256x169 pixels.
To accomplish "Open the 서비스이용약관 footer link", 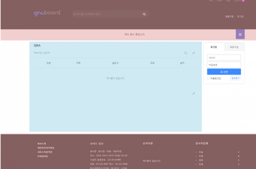I will tap(45, 152).
